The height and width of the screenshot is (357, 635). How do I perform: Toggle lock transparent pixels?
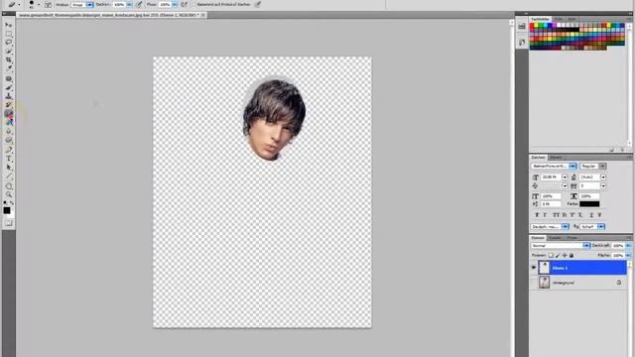pyautogui.click(x=551, y=256)
